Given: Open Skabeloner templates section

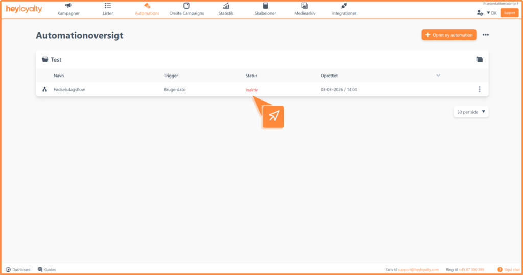Looking at the screenshot, I should click(x=265, y=9).
